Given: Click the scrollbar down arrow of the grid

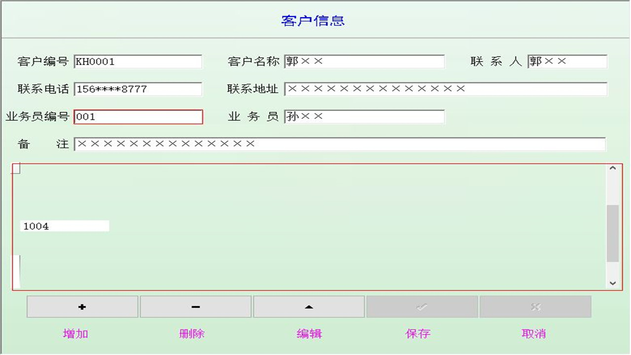Looking at the screenshot, I should [612, 284].
